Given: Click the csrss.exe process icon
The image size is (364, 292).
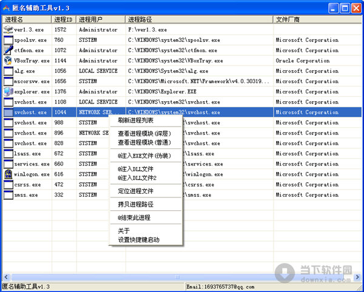Looking at the screenshot, I should [x=8, y=185].
